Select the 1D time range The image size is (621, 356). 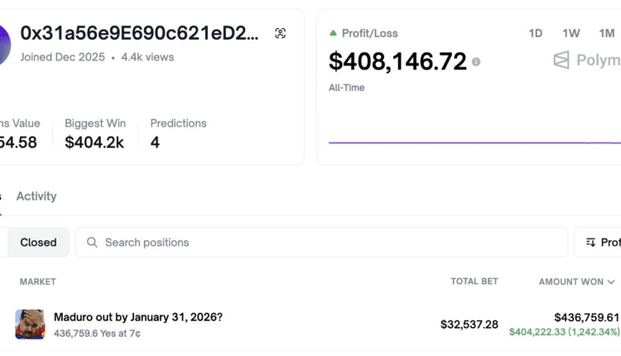[x=536, y=33]
